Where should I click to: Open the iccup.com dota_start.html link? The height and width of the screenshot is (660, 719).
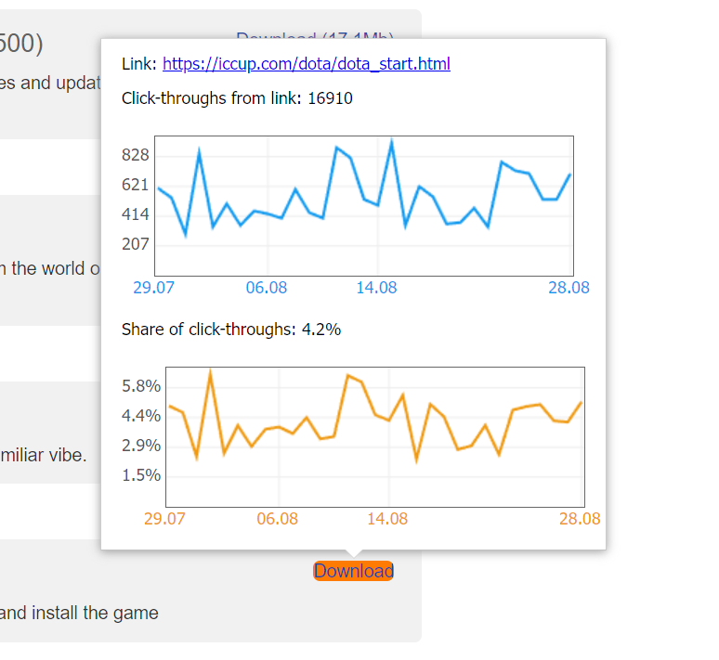pos(307,64)
